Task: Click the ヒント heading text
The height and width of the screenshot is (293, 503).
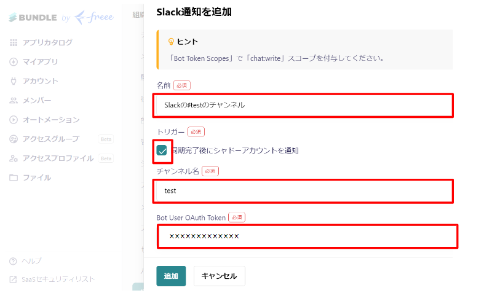Action: click(x=188, y=42)
